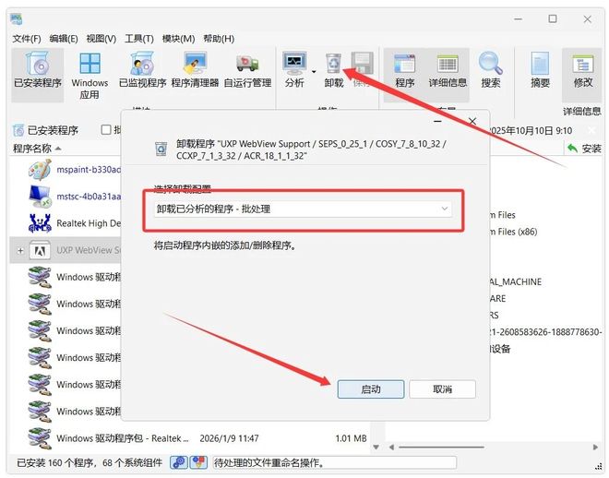Select Windows 驱动程序包 - Realtek row
Viewport: 609px width, 478px height.
point(190,438)
